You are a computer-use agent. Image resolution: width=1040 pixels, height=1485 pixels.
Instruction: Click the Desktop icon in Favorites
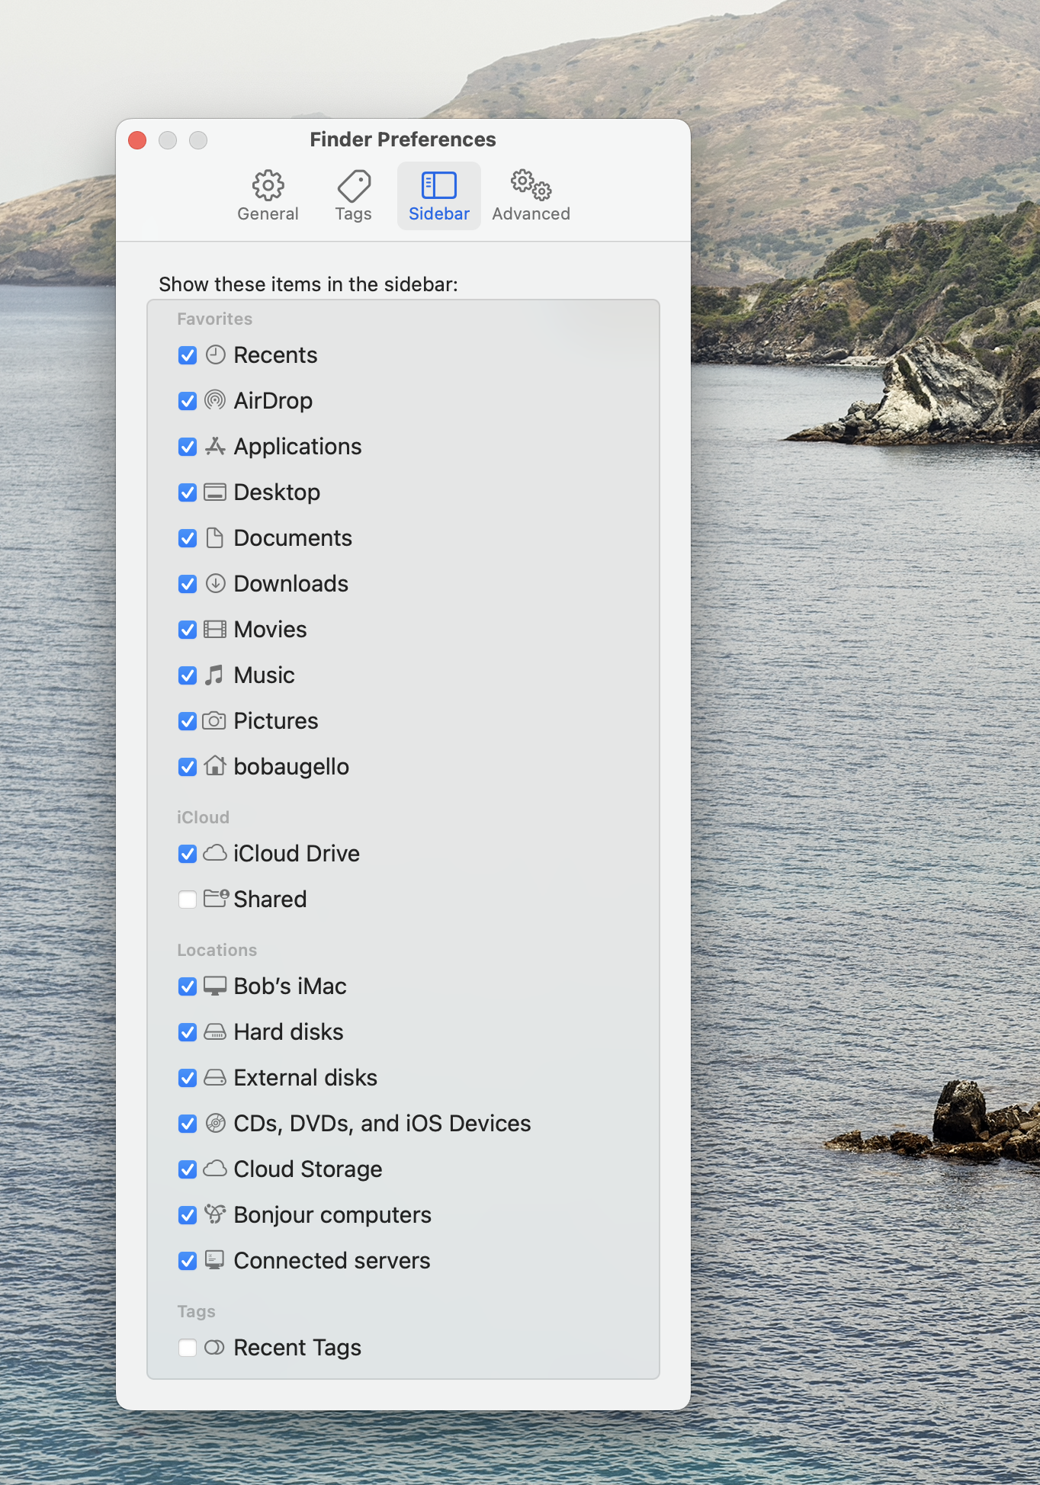click(216, 492)
